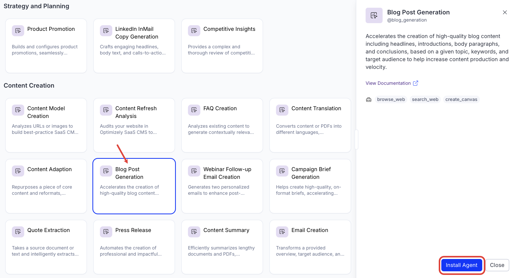The width and height of the screenshot is (517, 278).
Task: Click the Competitive Insights agent icon
Action: [x=194, y=31]
